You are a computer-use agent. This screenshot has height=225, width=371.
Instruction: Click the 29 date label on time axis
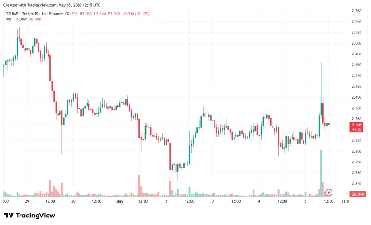[27, 201]
